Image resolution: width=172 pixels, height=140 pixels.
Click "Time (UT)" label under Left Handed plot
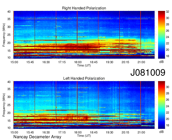84,136
